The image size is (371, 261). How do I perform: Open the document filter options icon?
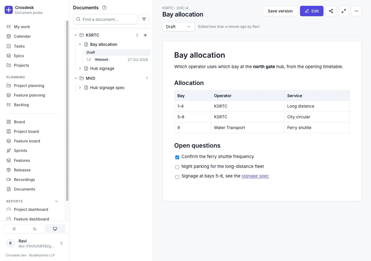(144, 19)
